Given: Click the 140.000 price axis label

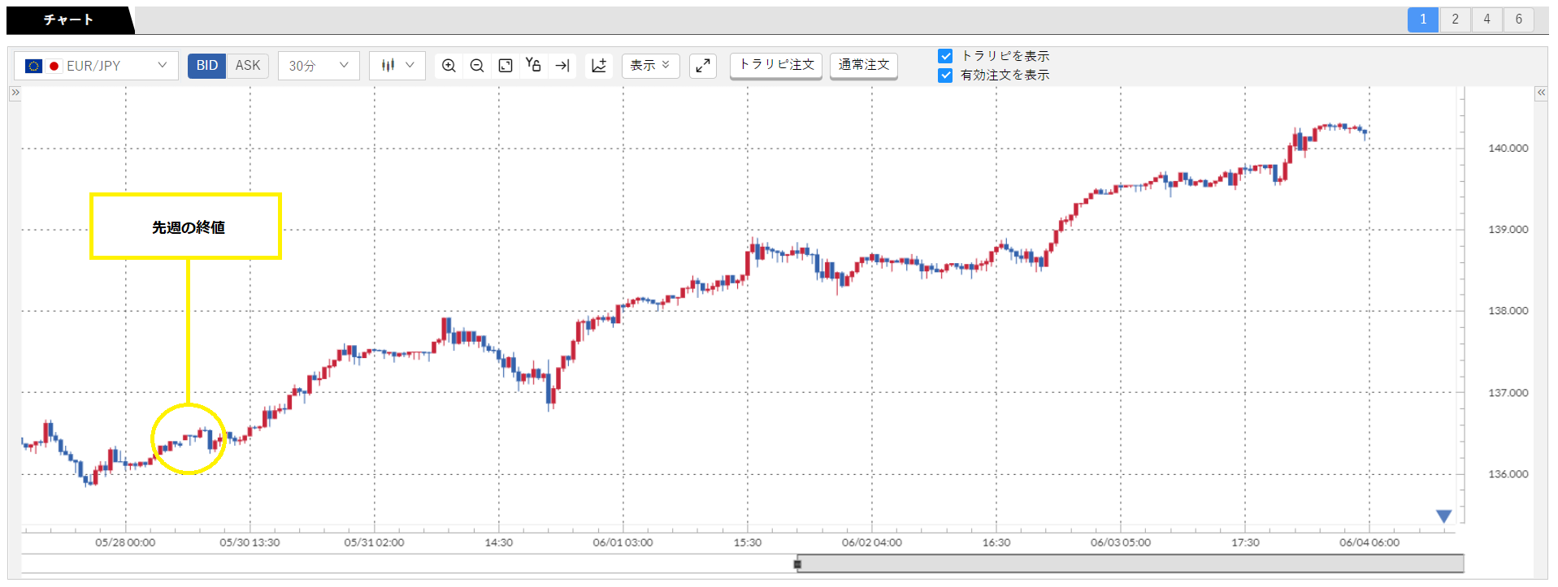Looking at the screenshot, I should tap(1508, 149).
